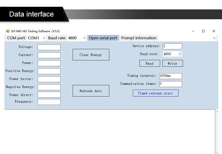This screenshot has width=222, height=154.
Task: Click Open serial port button
Action: click(103, 38)
